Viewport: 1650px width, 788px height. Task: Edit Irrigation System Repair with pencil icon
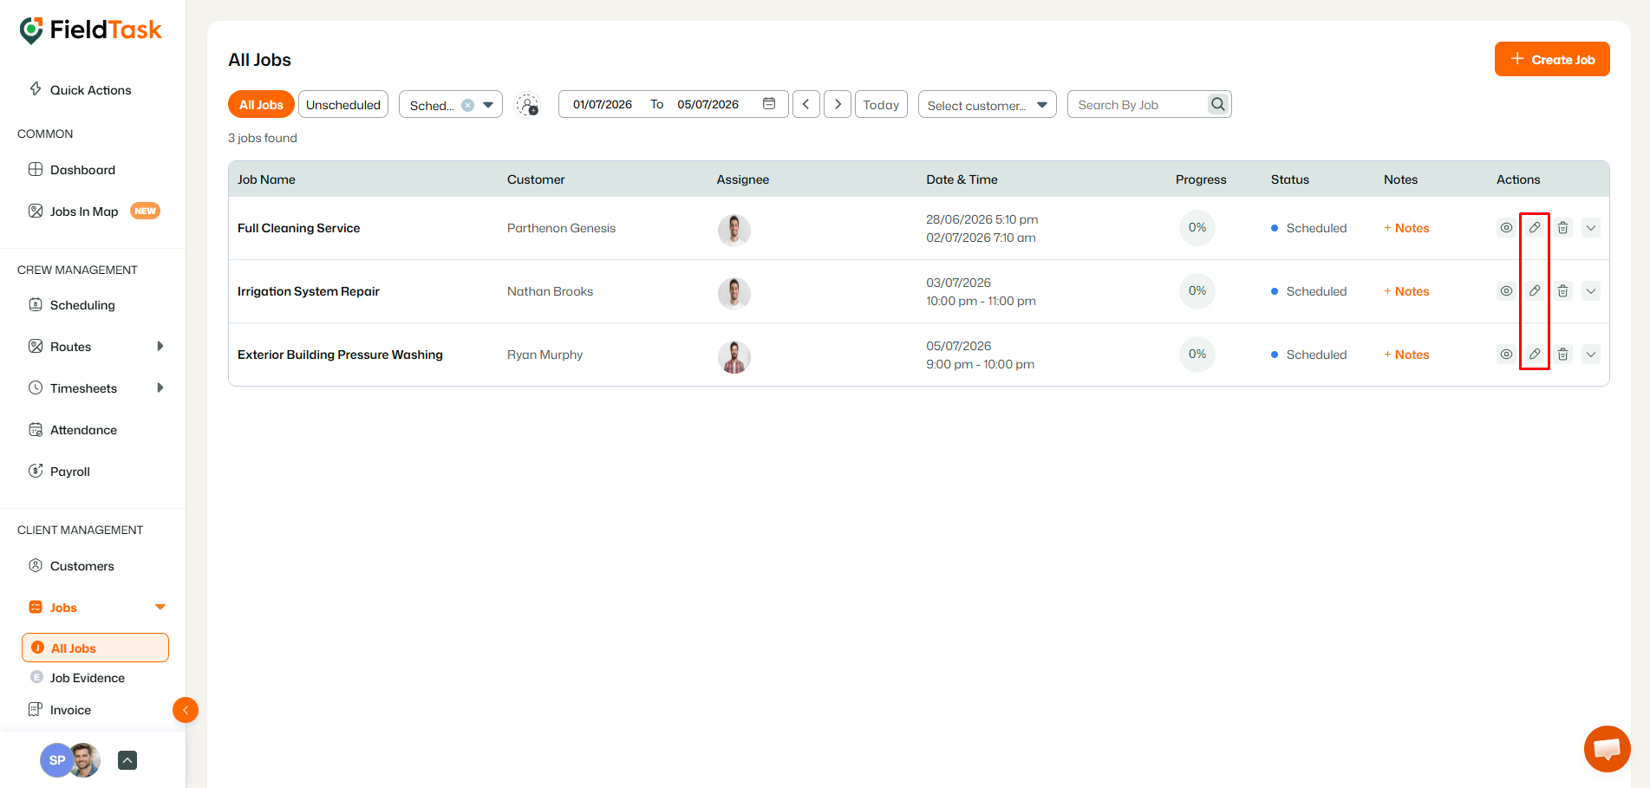coord(1535,291)
